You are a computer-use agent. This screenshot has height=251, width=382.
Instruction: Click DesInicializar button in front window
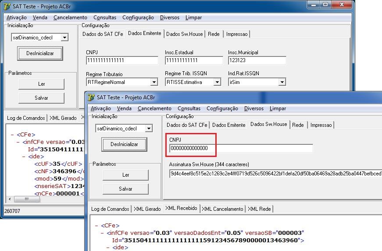pyautogui.click(x=124, y=144)
